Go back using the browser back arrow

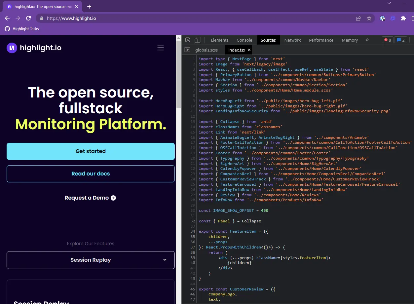[x=7, y=19]
